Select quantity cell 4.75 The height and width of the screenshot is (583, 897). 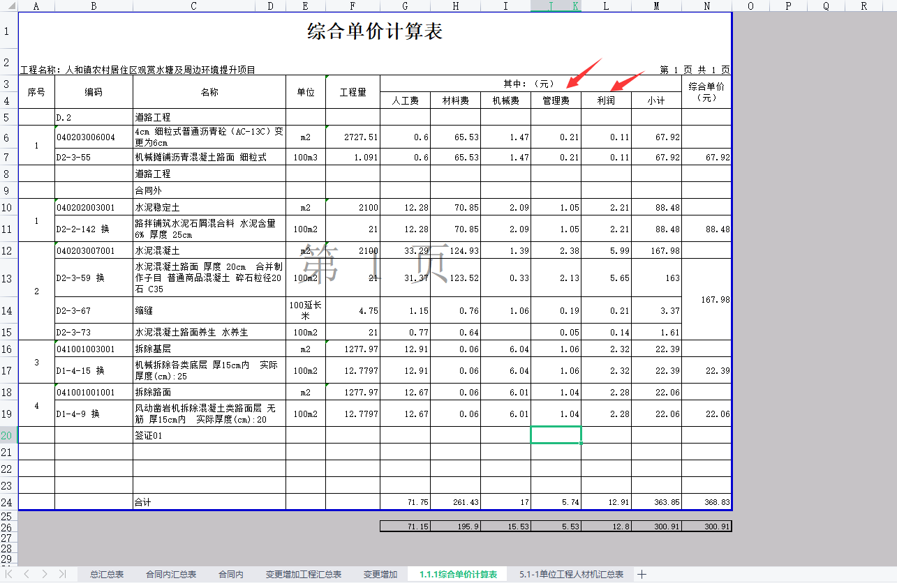tap(353, 310)
